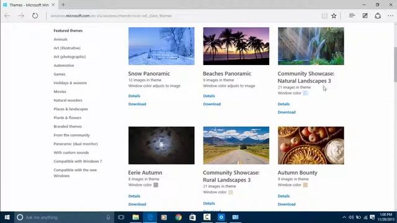Open the Eerie Autumn moon thumbnail
This screenshot has height=223, width=397.
tap(161, 146)
